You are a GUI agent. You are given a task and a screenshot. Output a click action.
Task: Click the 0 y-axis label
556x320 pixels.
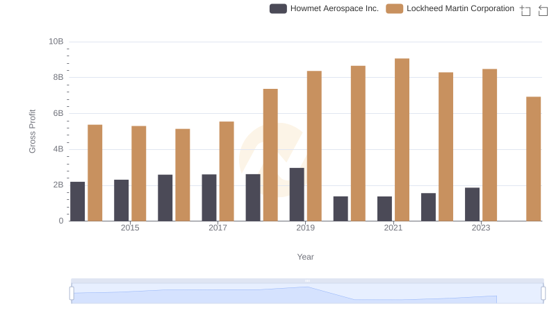point(61,221)
